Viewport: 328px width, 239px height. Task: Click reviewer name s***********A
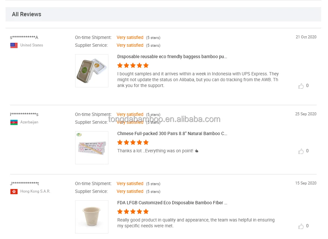(x=24, y=37)
